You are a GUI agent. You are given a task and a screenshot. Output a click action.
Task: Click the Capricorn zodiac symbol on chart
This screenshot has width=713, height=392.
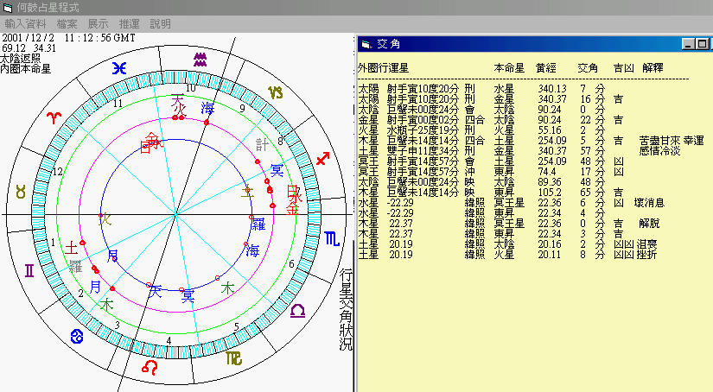[275, 92]
